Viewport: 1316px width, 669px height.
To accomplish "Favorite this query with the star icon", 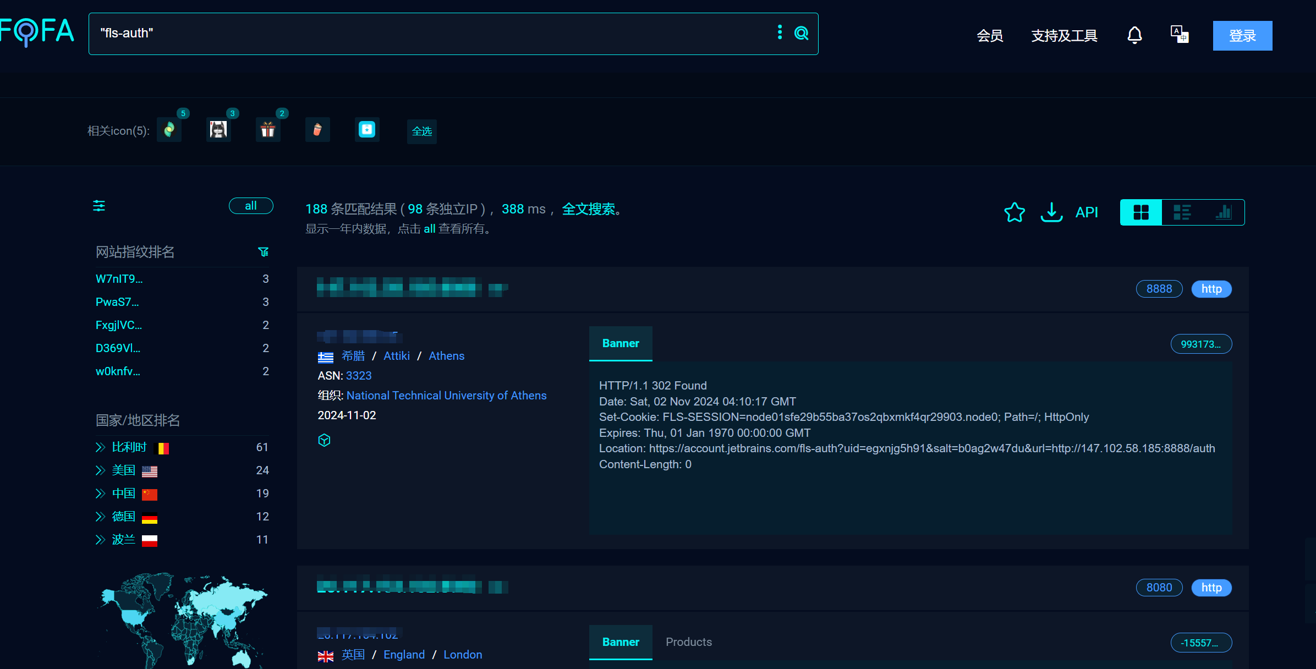I will (x=1015, y=212).
